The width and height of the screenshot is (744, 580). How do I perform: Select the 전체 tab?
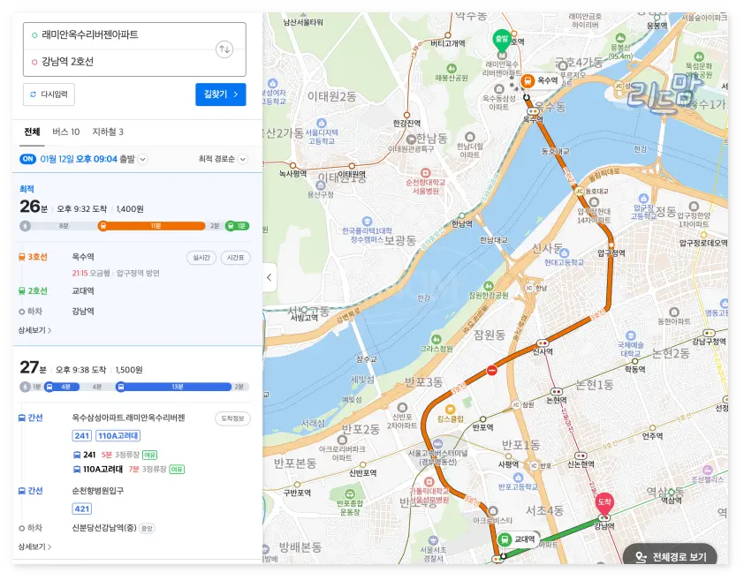pos(32,132)
